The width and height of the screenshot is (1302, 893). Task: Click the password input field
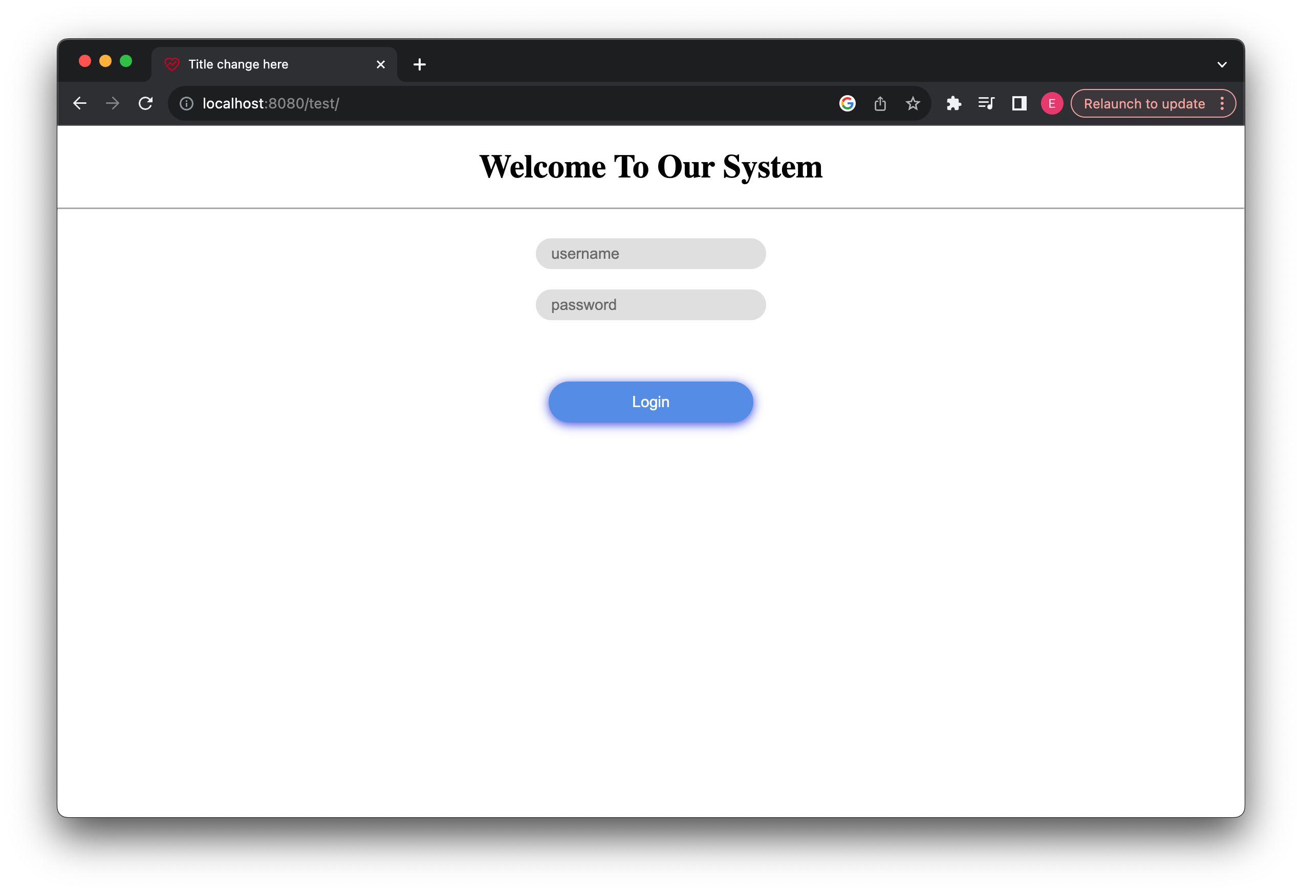coord(650,305)
